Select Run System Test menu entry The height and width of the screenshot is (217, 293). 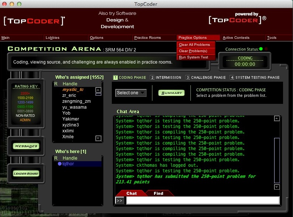(193, 57)
